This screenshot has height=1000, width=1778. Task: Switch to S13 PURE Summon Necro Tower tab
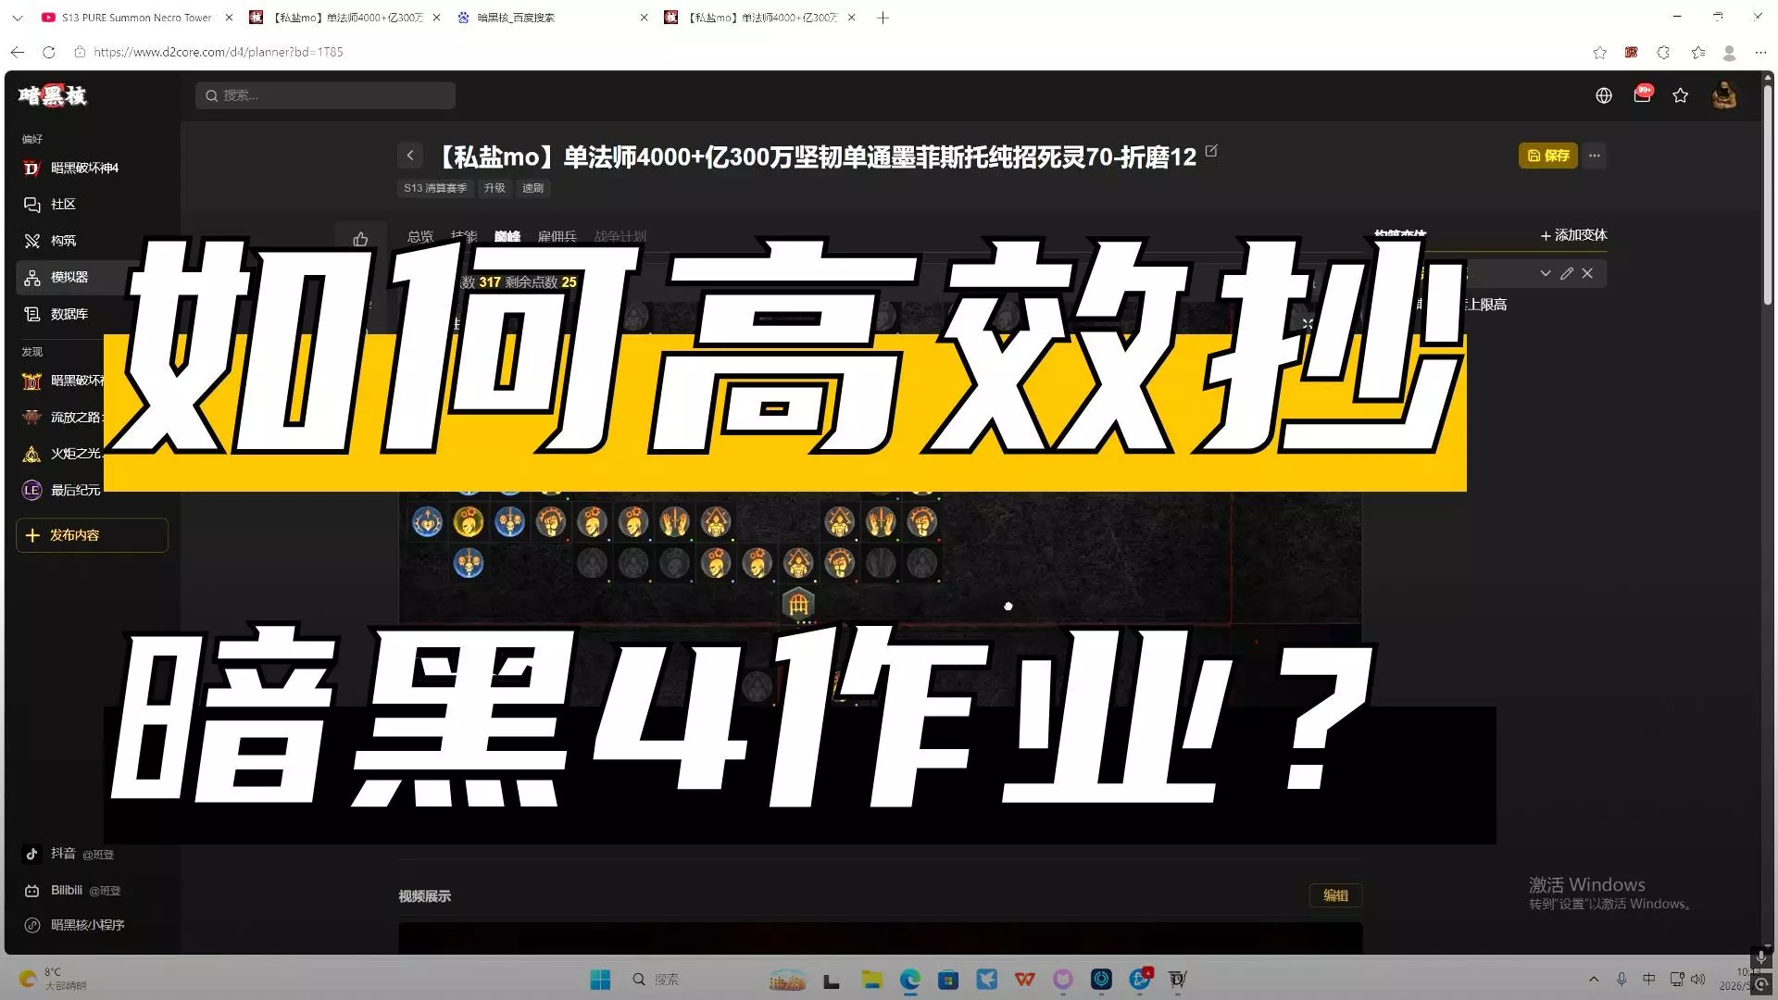click(136, 18)
